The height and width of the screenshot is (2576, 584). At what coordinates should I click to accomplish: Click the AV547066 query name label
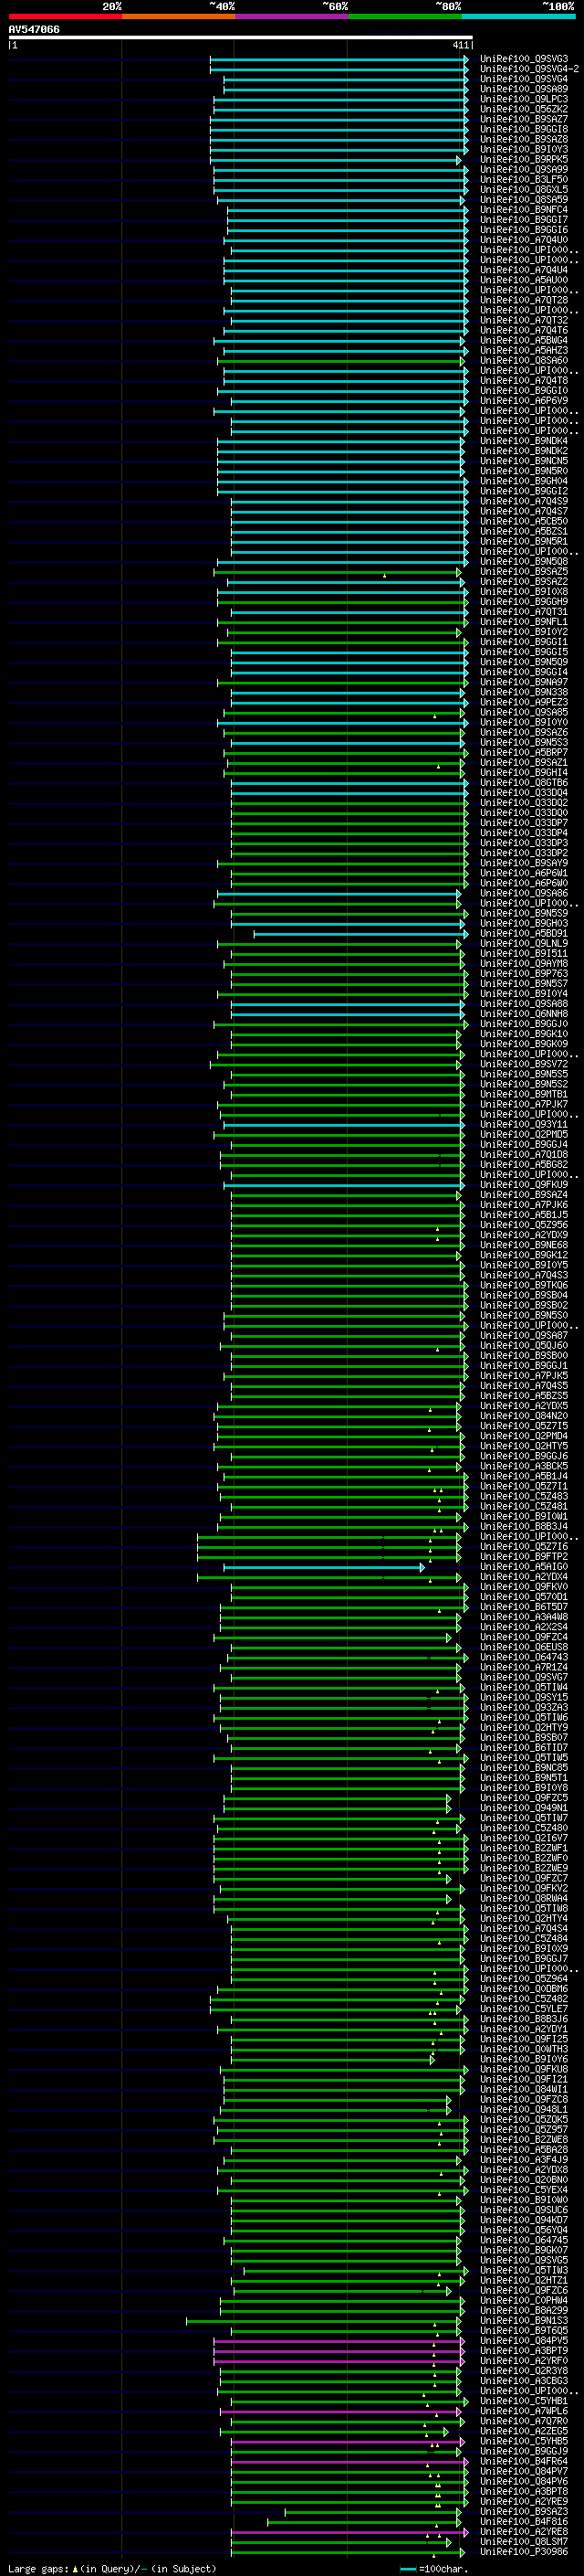(34, 30)
